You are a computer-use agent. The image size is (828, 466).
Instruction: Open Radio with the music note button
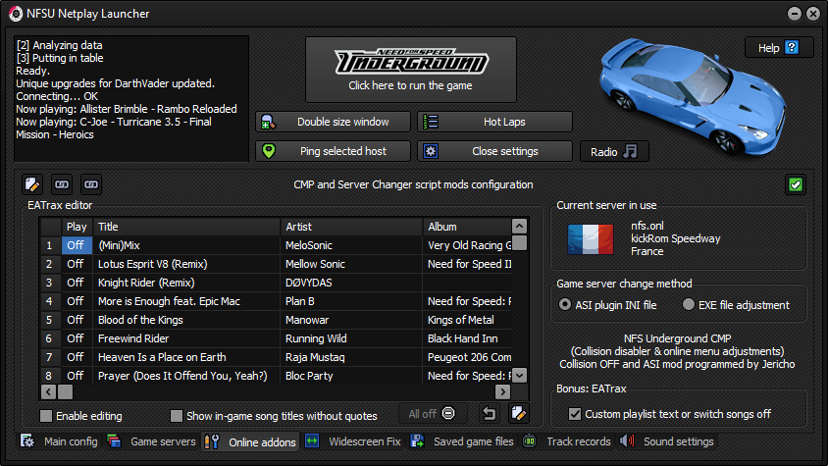pos(614,151)
